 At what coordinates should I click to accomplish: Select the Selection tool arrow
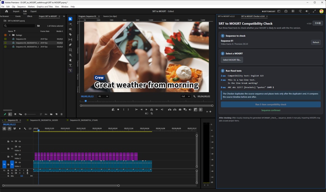[x=70, y=19]
